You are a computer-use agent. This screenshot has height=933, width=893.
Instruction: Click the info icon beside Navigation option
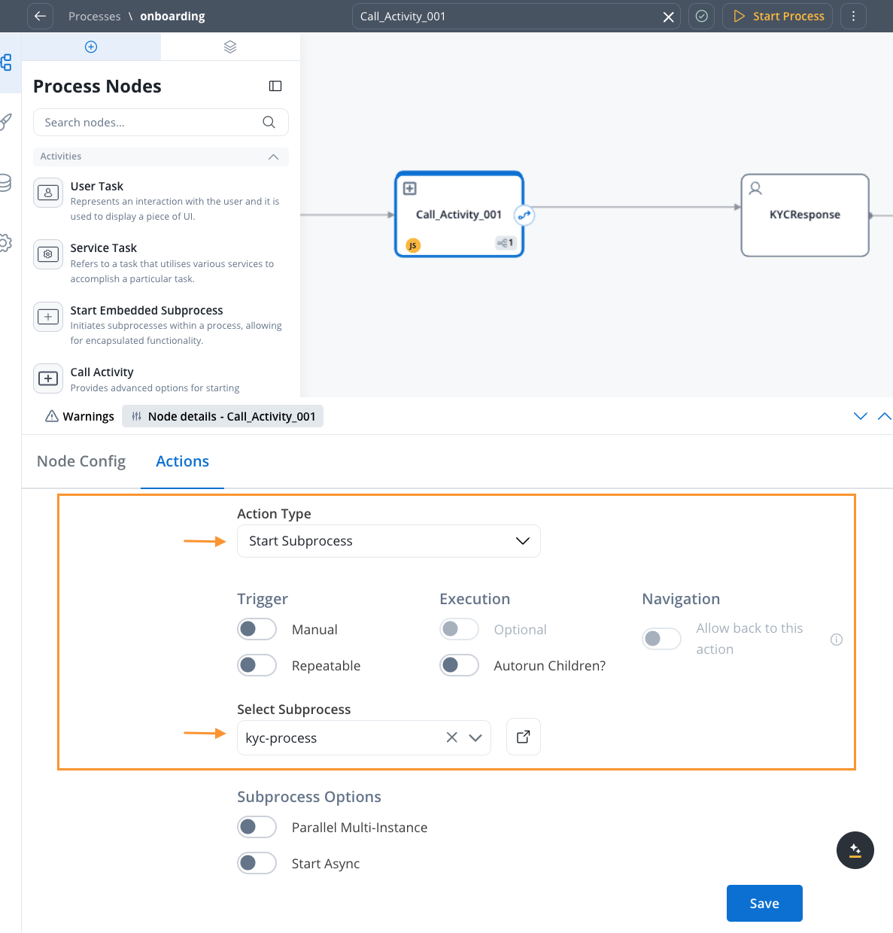coord(836,640)
